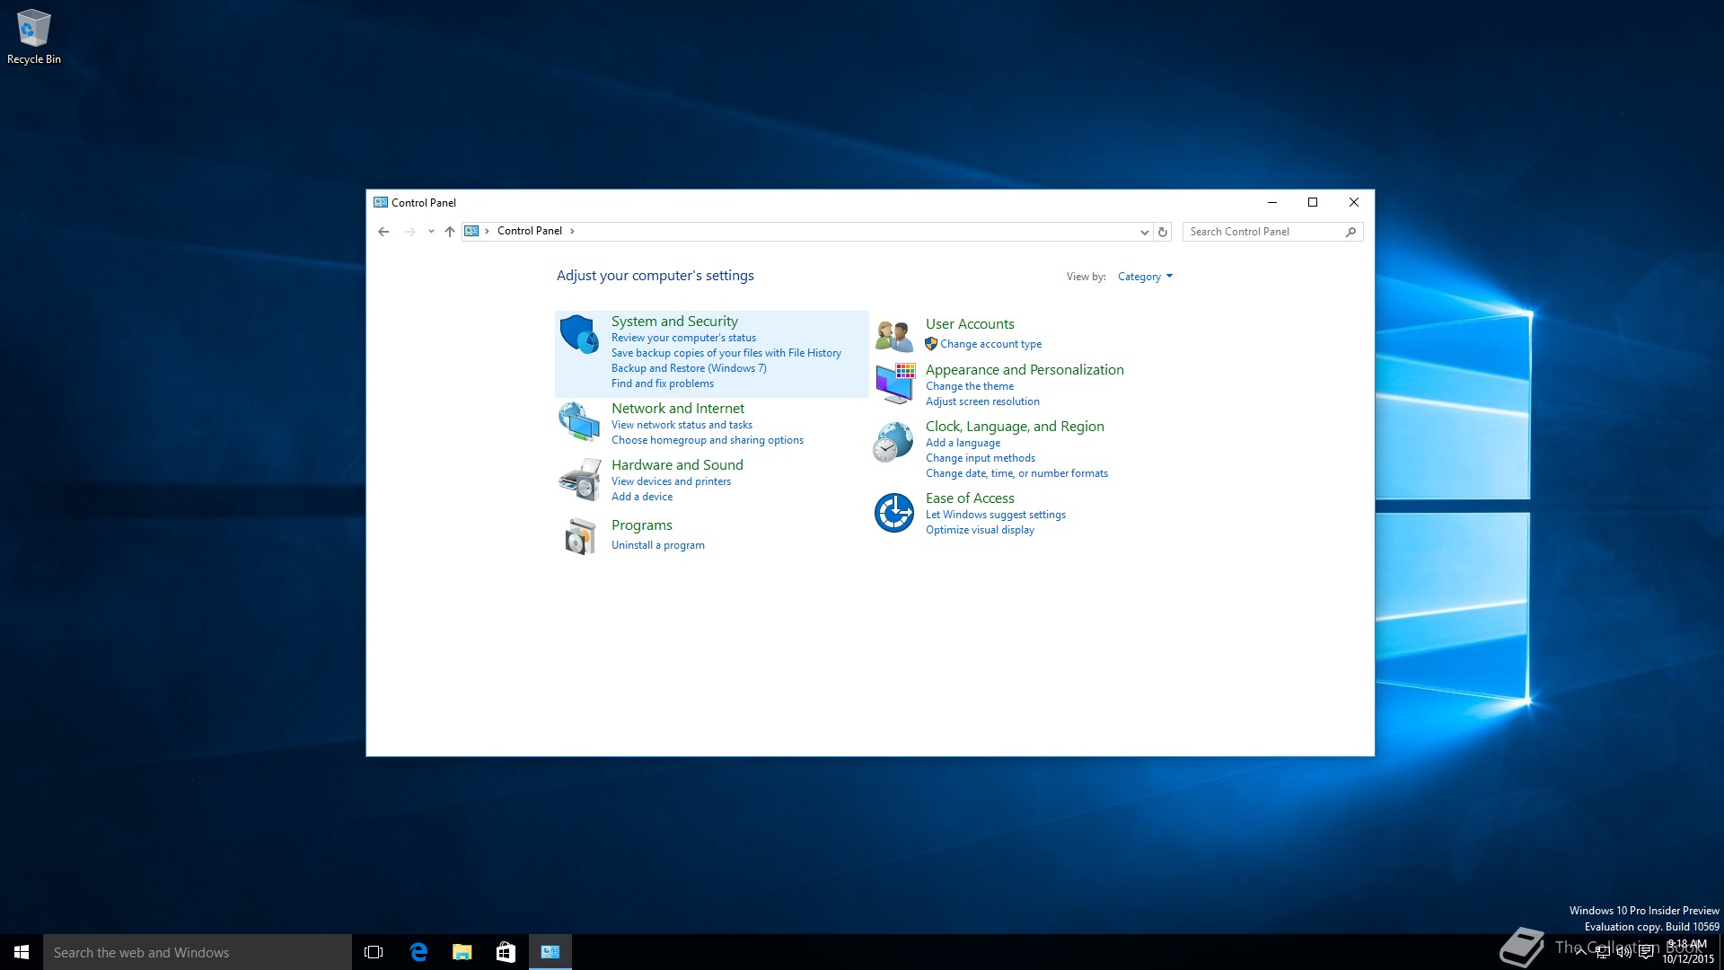This screenshot has height=970, width=1724.
Task: Click the taskbar Search the web and Windows box
Action: pos(198,952)
